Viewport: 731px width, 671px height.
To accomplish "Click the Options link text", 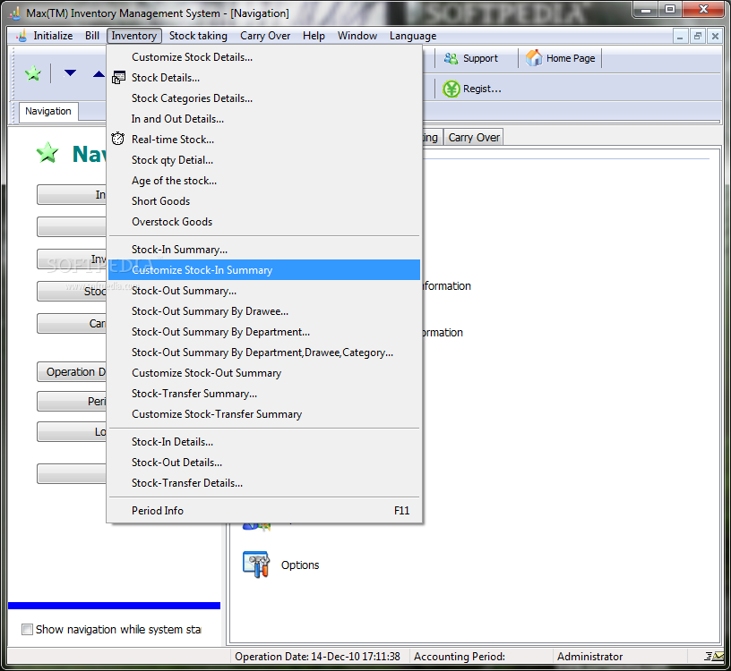I will (300, 565).
